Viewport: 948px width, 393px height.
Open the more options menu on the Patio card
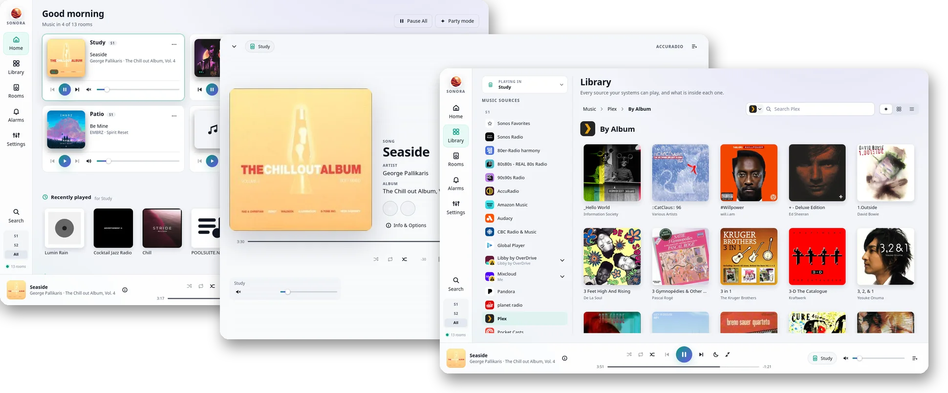tap(174, 116)
